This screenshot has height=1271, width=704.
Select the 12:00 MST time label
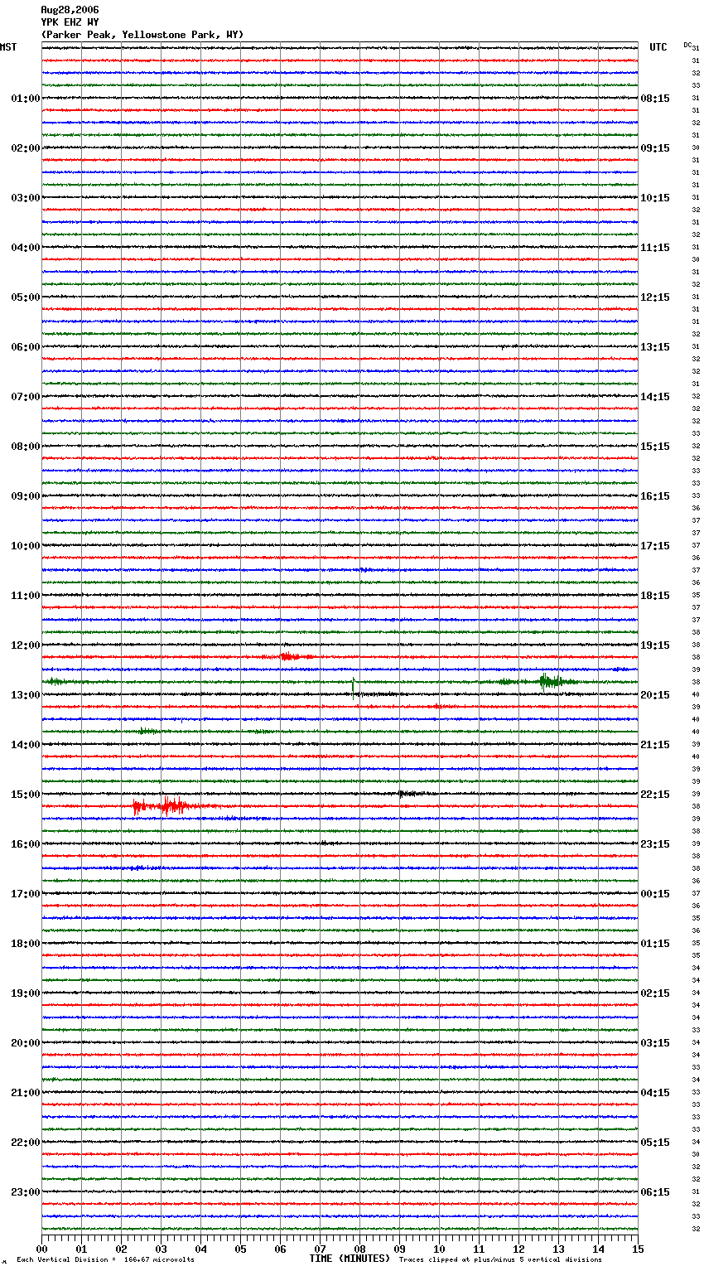click(x=26, y=645)
